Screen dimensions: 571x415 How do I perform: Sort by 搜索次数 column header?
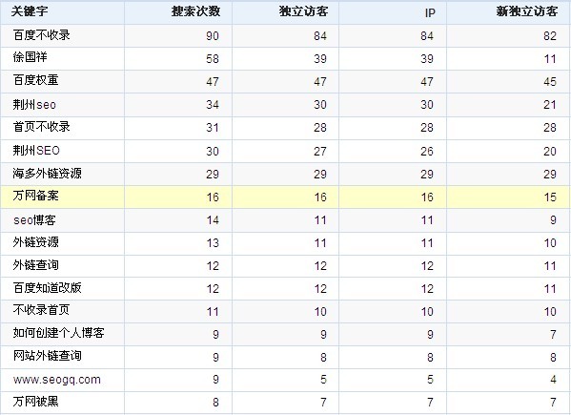(x=195, y=11)
